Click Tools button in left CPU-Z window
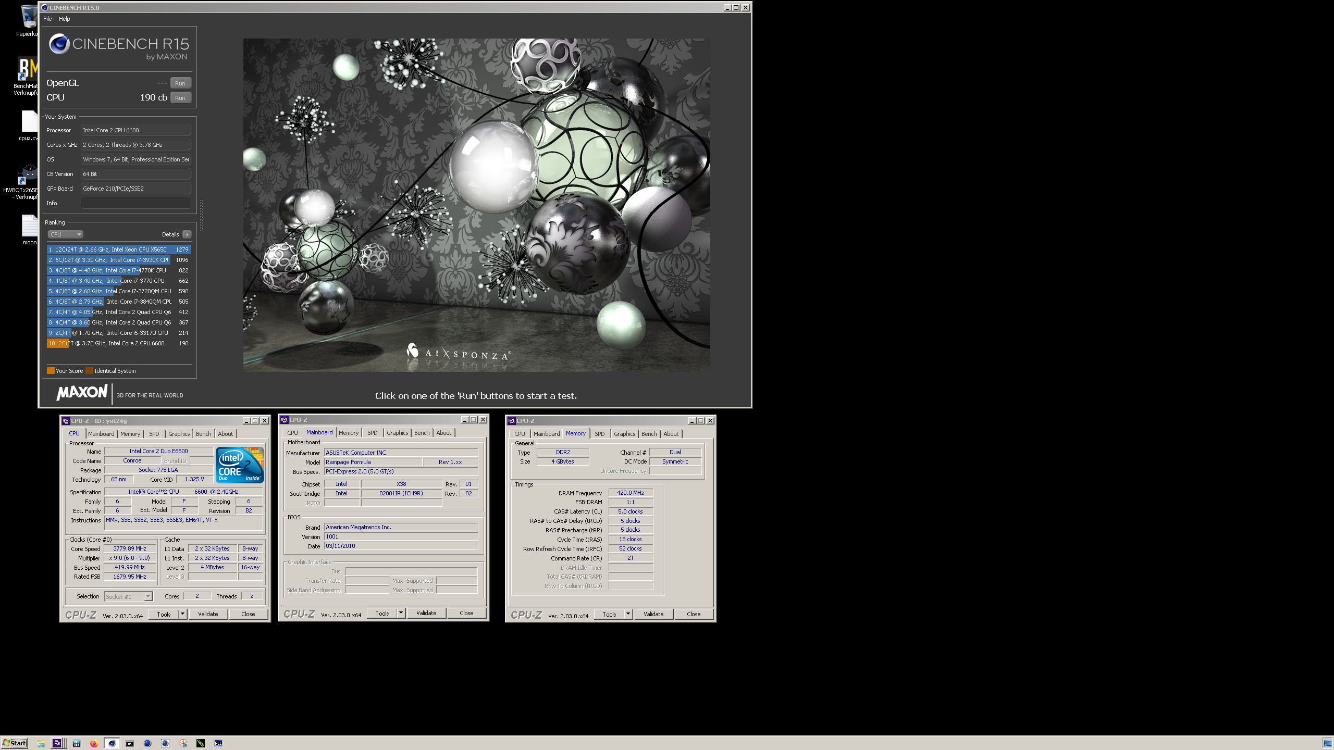Image resolution: width=1334 pixels, height=750 pixels. point(164,615)
